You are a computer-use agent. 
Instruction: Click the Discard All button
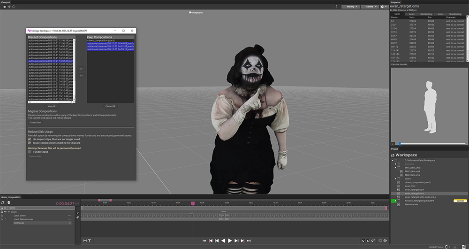110,106
